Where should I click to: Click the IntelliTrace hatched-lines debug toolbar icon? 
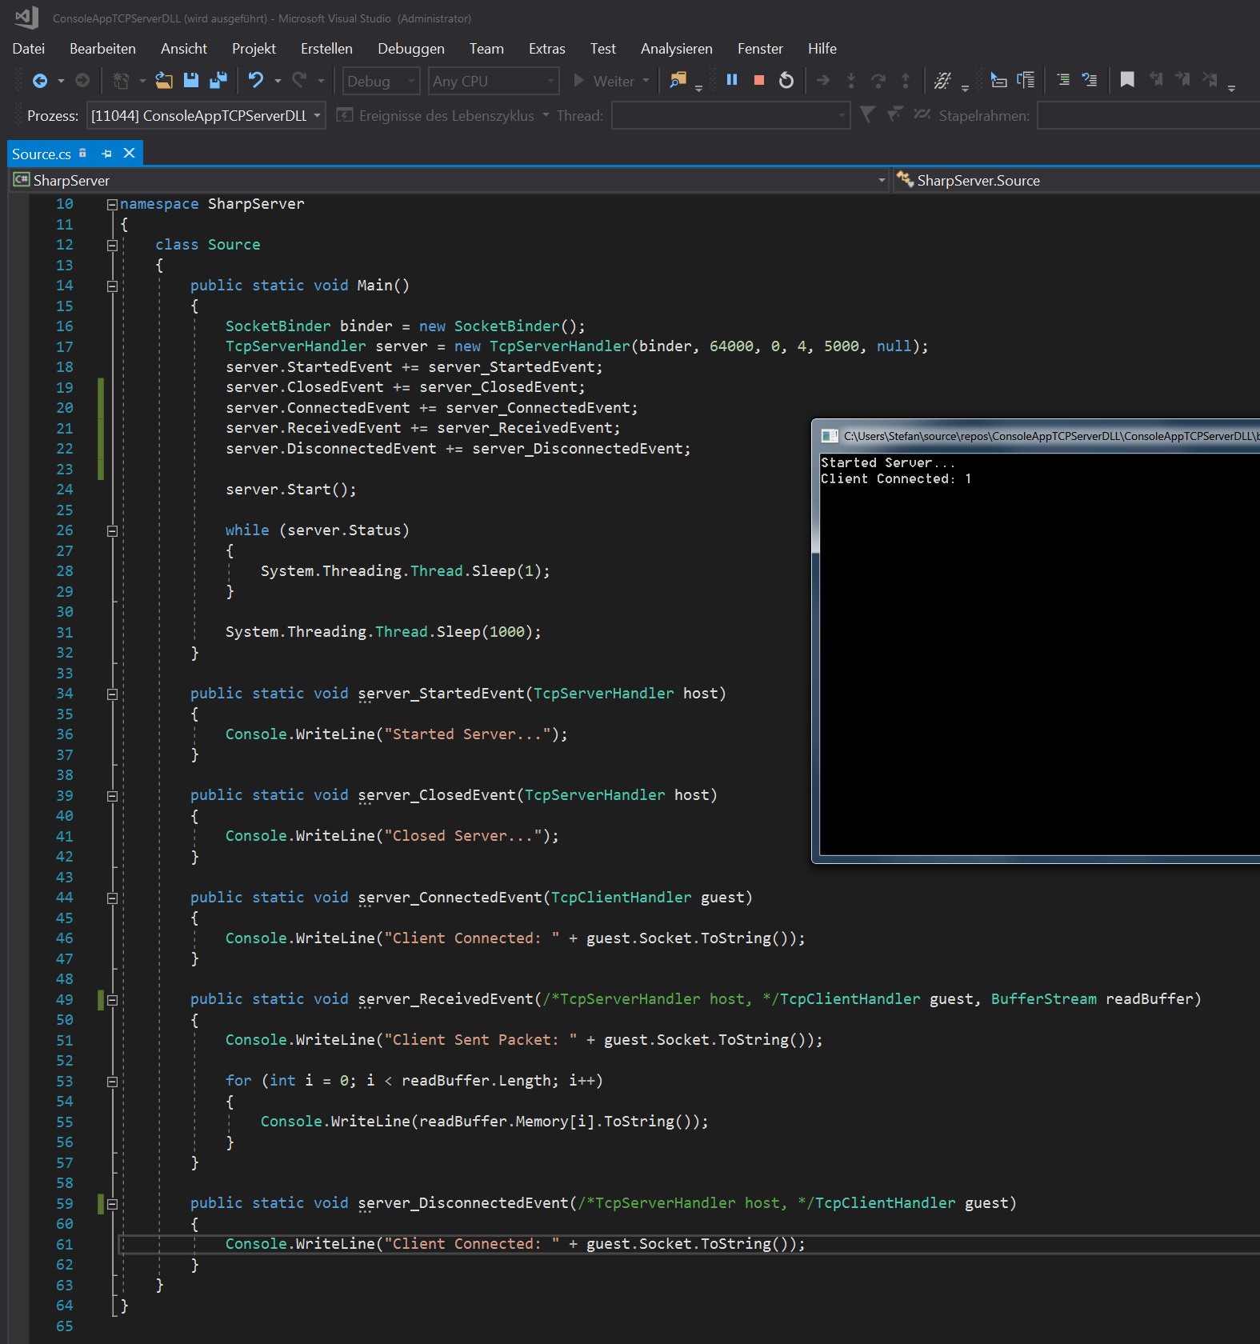pyautogui.click(x=942, y=80)
